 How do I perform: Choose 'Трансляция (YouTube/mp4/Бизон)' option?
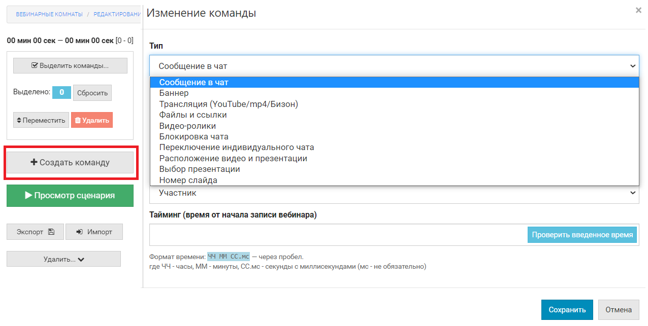click(229, 104)
